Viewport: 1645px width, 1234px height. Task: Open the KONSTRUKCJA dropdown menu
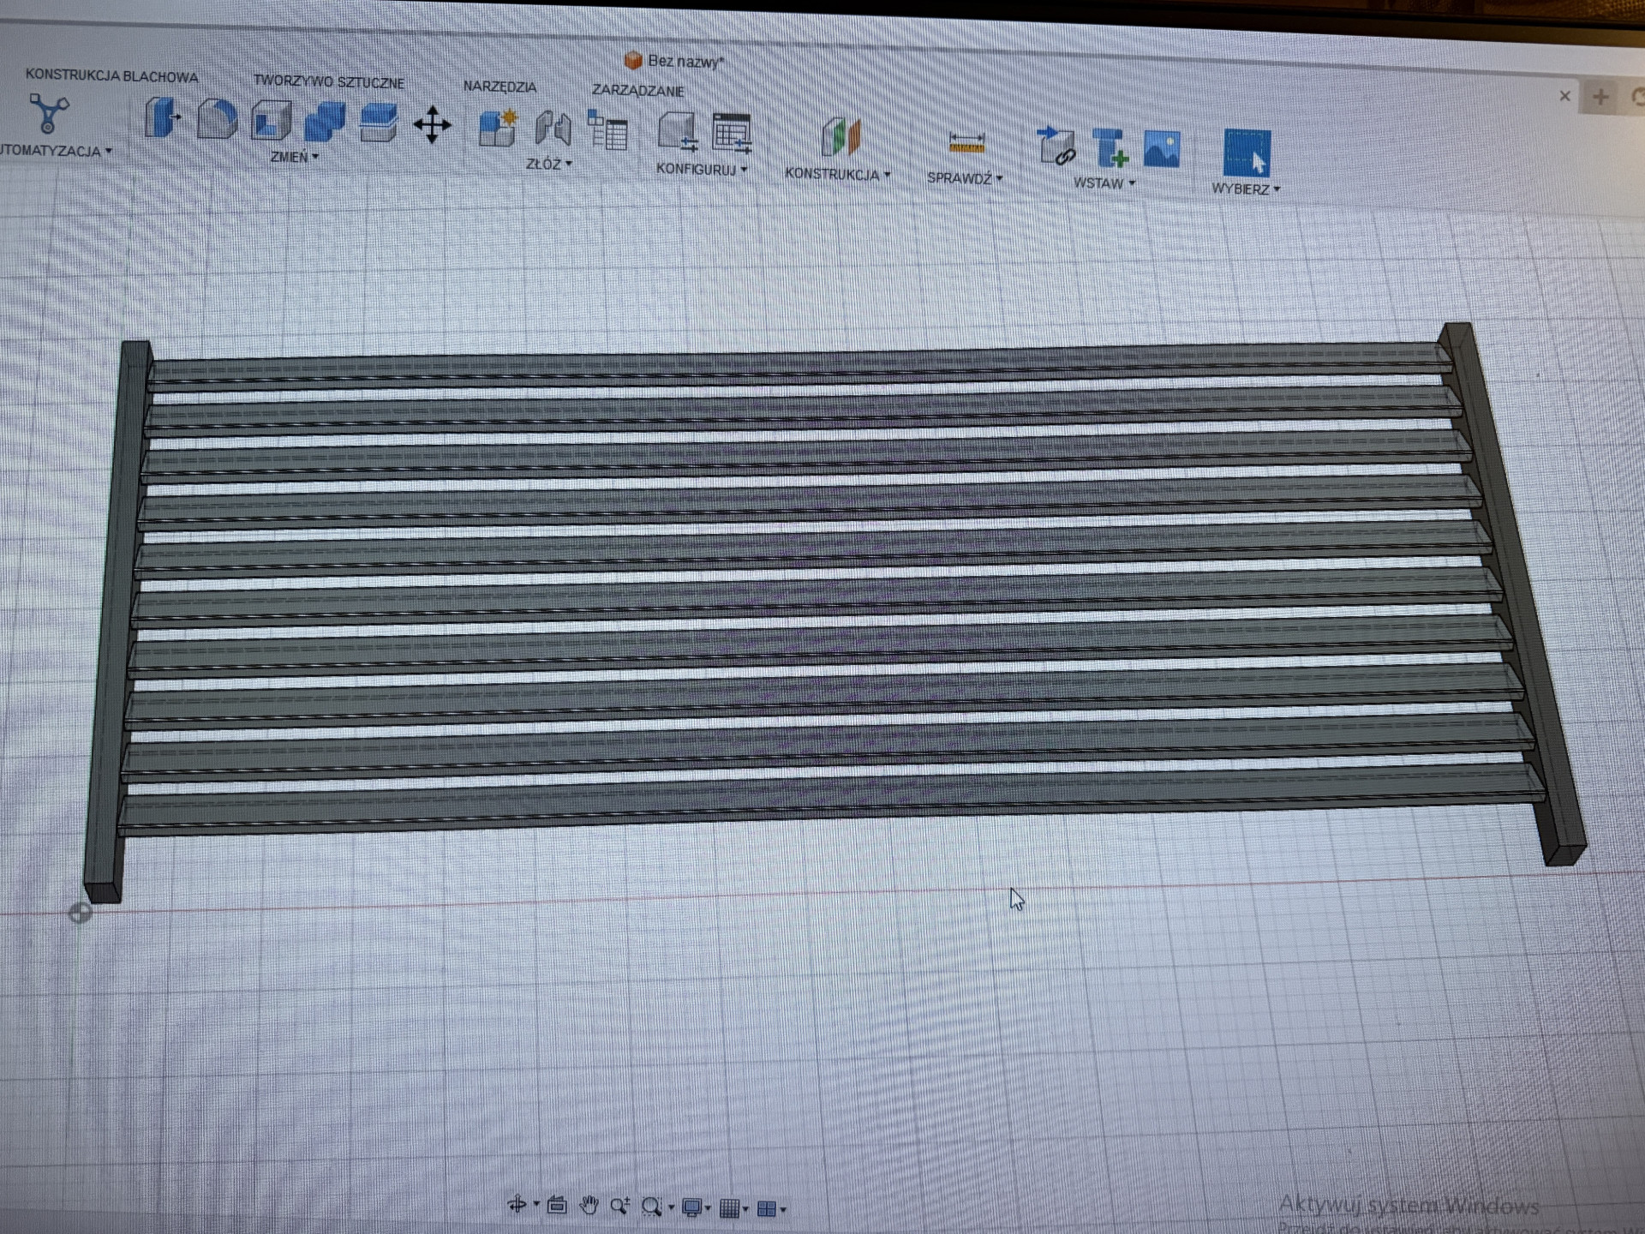pyautogui.click(x=837, y=174)
